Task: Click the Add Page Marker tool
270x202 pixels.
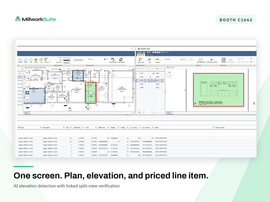Action: tap(201, 59)
